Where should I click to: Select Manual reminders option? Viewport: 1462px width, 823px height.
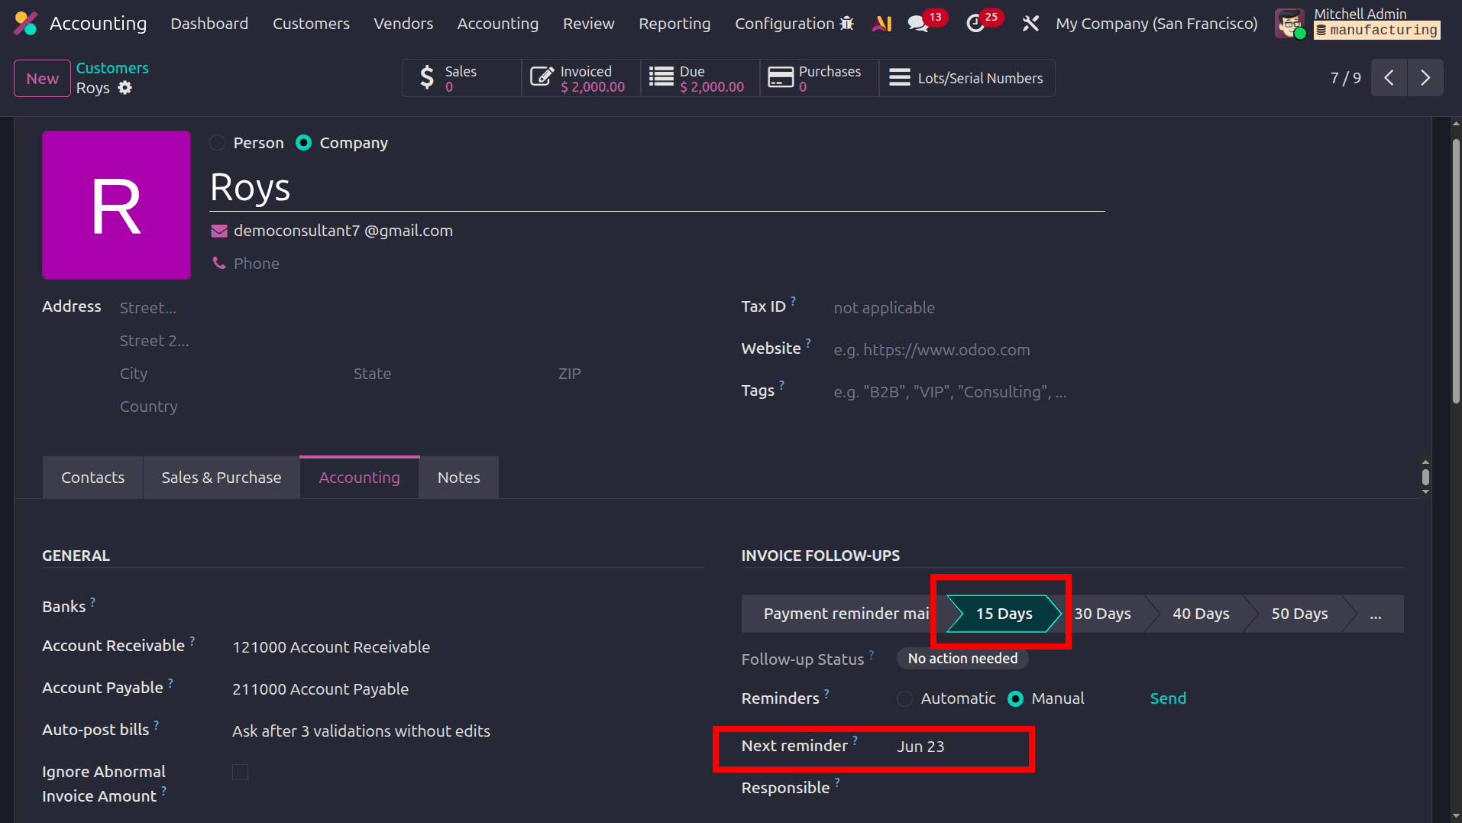1015,698
